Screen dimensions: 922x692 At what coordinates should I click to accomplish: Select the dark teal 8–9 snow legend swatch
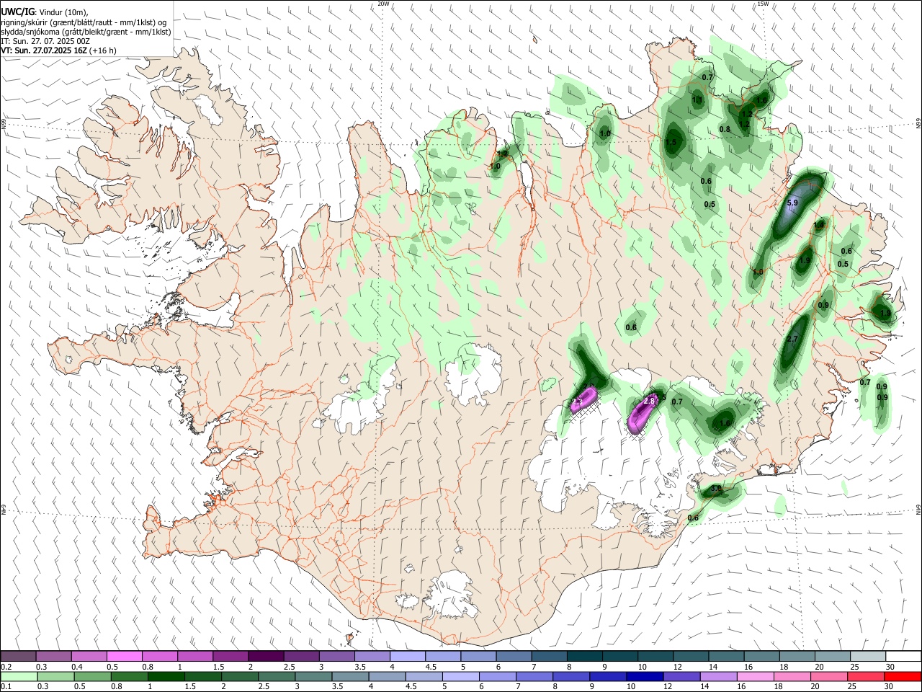[585, 657]
